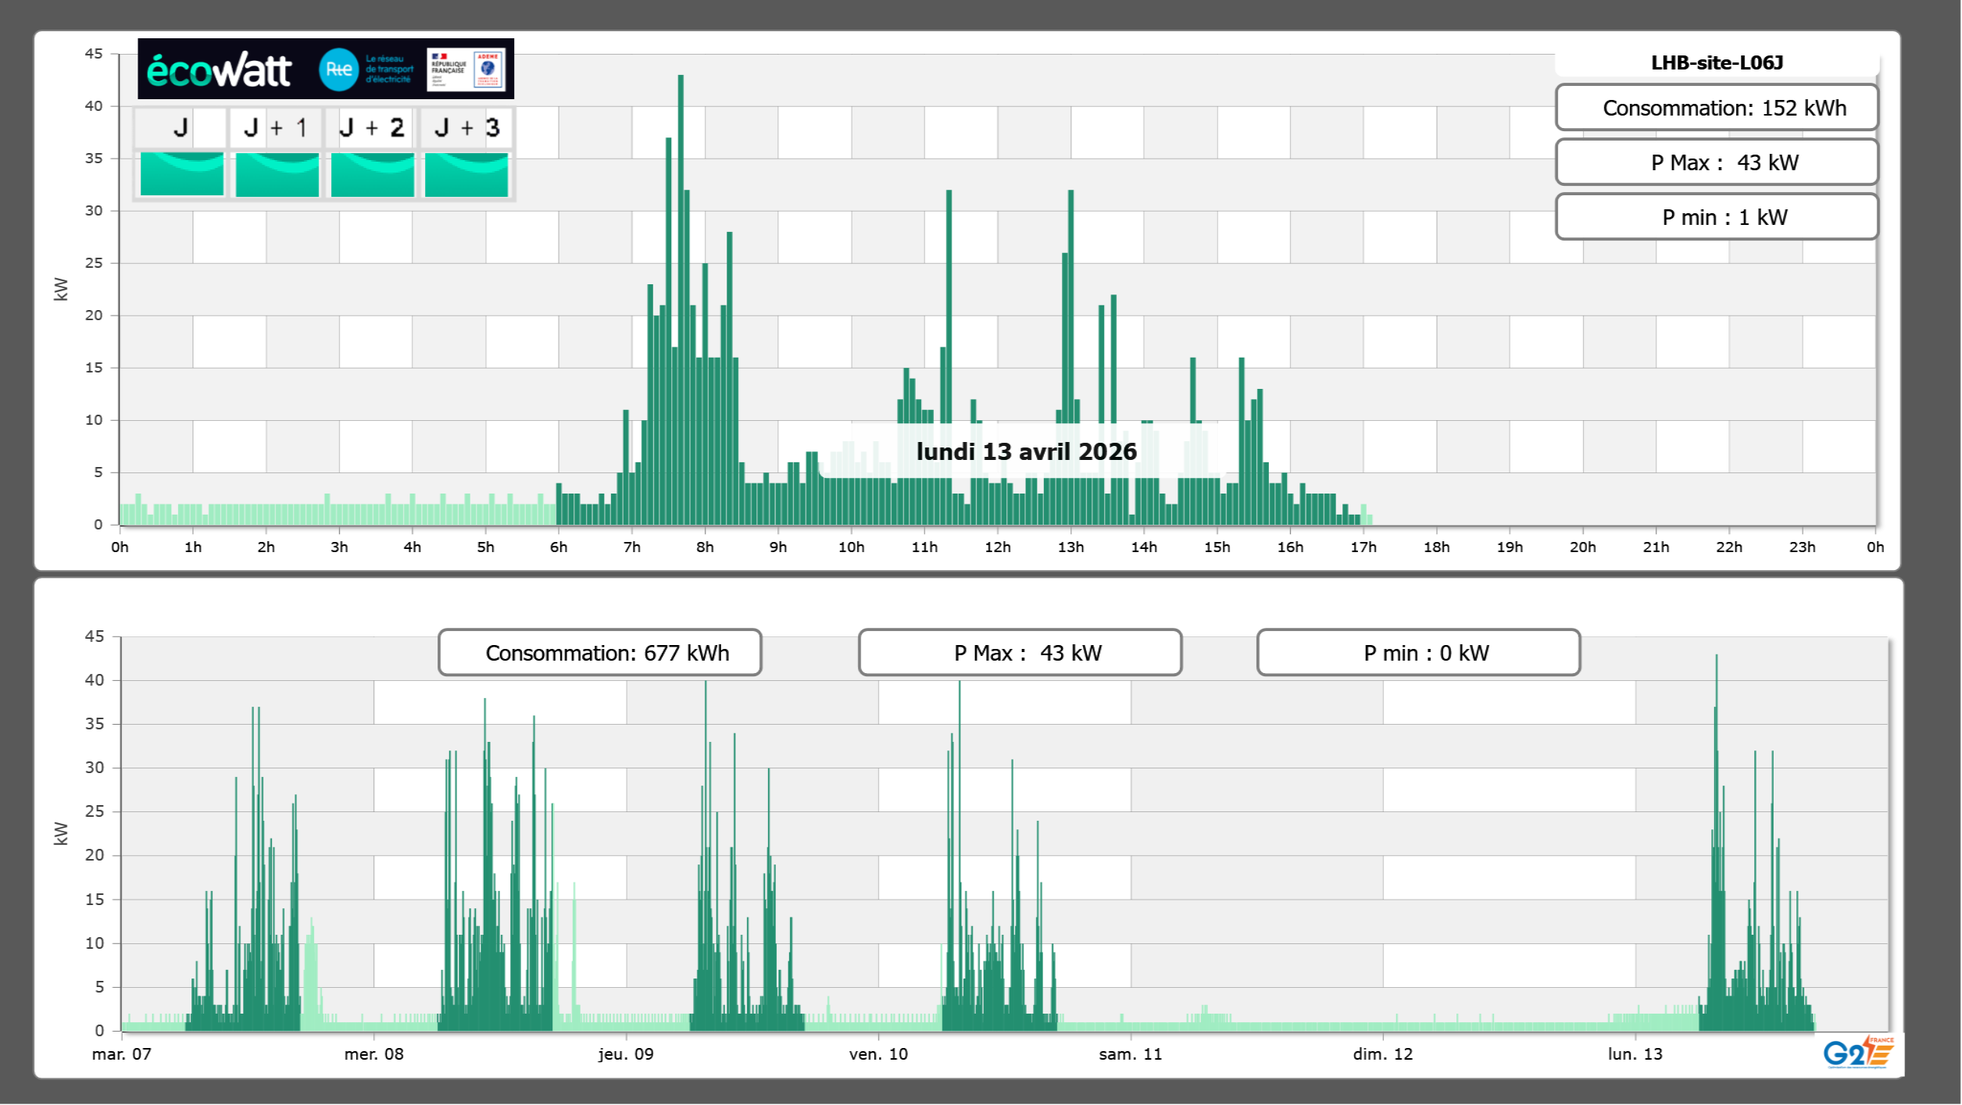1962x1105 pixels.
Task: Click the République Française ADEME emblem
Action: [x=466, y=69]
